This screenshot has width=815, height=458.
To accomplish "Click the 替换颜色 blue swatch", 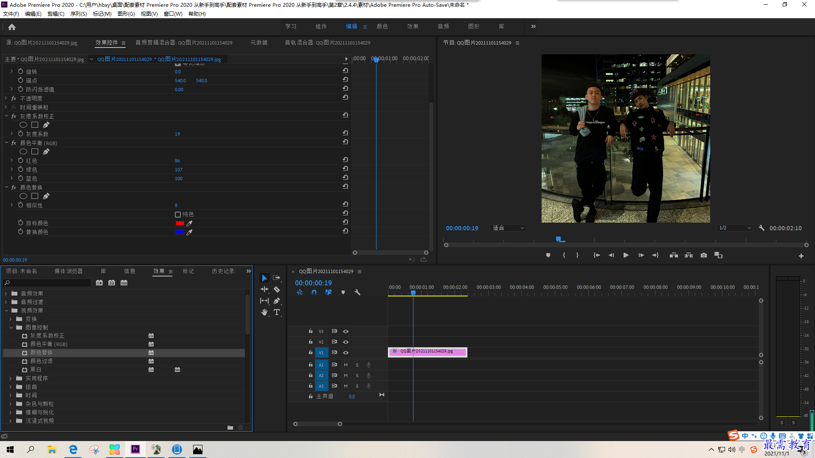I will tap(180, 232).
